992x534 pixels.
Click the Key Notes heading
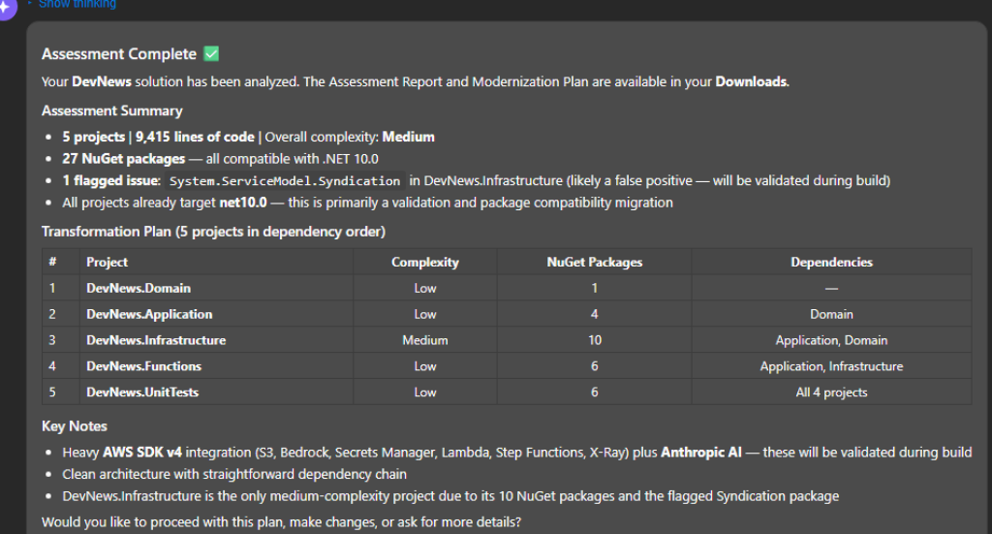click(74, 425)
